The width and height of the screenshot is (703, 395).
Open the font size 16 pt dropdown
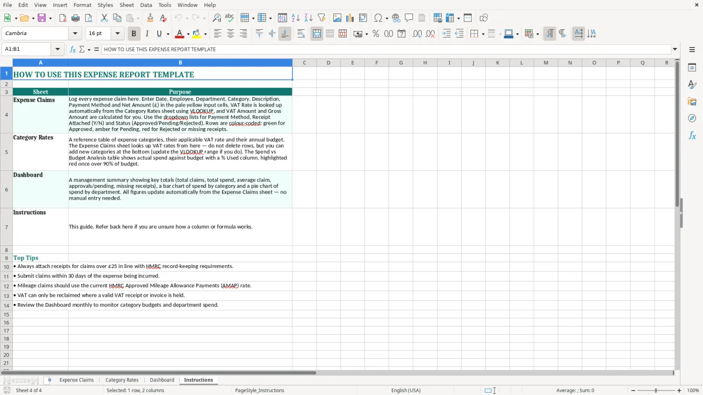[117, 34]
